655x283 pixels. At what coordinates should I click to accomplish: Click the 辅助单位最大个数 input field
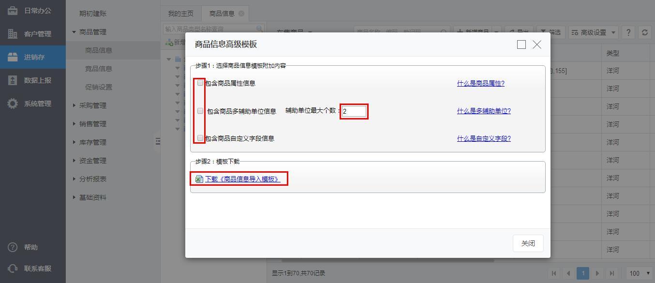coord(354,111)
